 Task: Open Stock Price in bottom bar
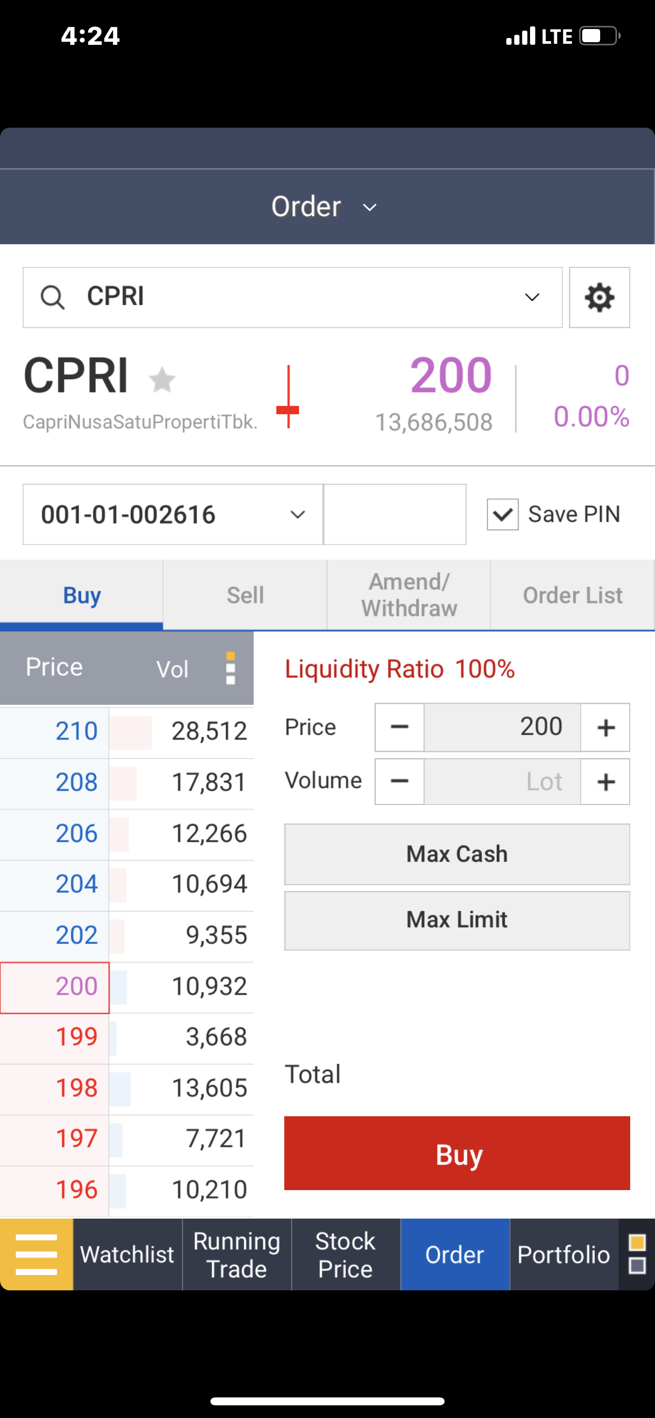pyautogui.click(x=345, y=1254)
